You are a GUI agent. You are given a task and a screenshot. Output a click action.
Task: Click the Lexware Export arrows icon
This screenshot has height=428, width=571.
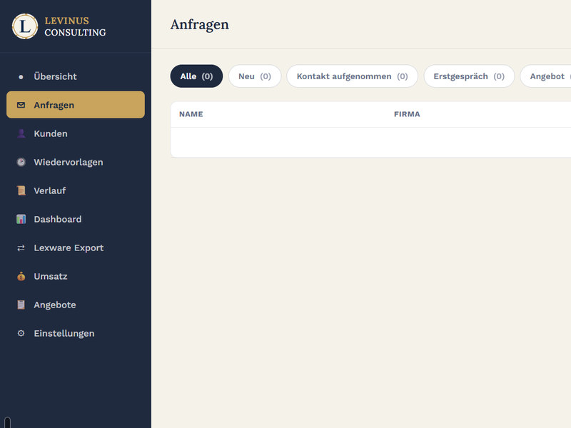[x=21, y=248]
